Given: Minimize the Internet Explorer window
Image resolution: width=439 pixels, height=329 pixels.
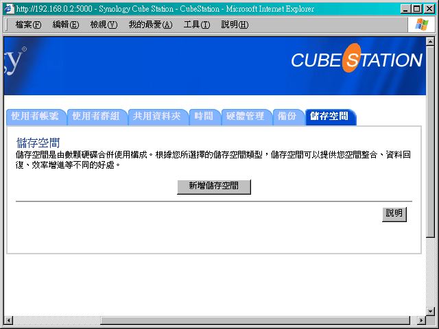Looking at the screenshot, I should tap(405, 9).
